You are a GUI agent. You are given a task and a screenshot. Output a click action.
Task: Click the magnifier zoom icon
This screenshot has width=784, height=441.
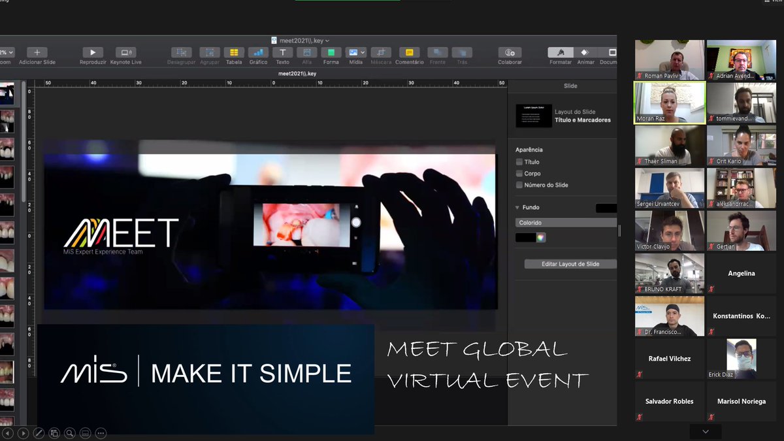click(x=69, y=433)
